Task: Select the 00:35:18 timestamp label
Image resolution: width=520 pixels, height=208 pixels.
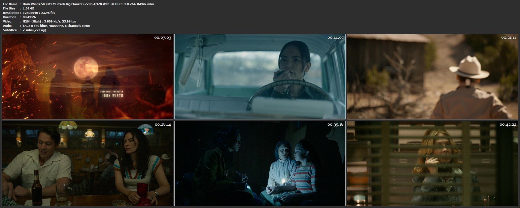Action: pyautogui.click(x=335, y=125)
